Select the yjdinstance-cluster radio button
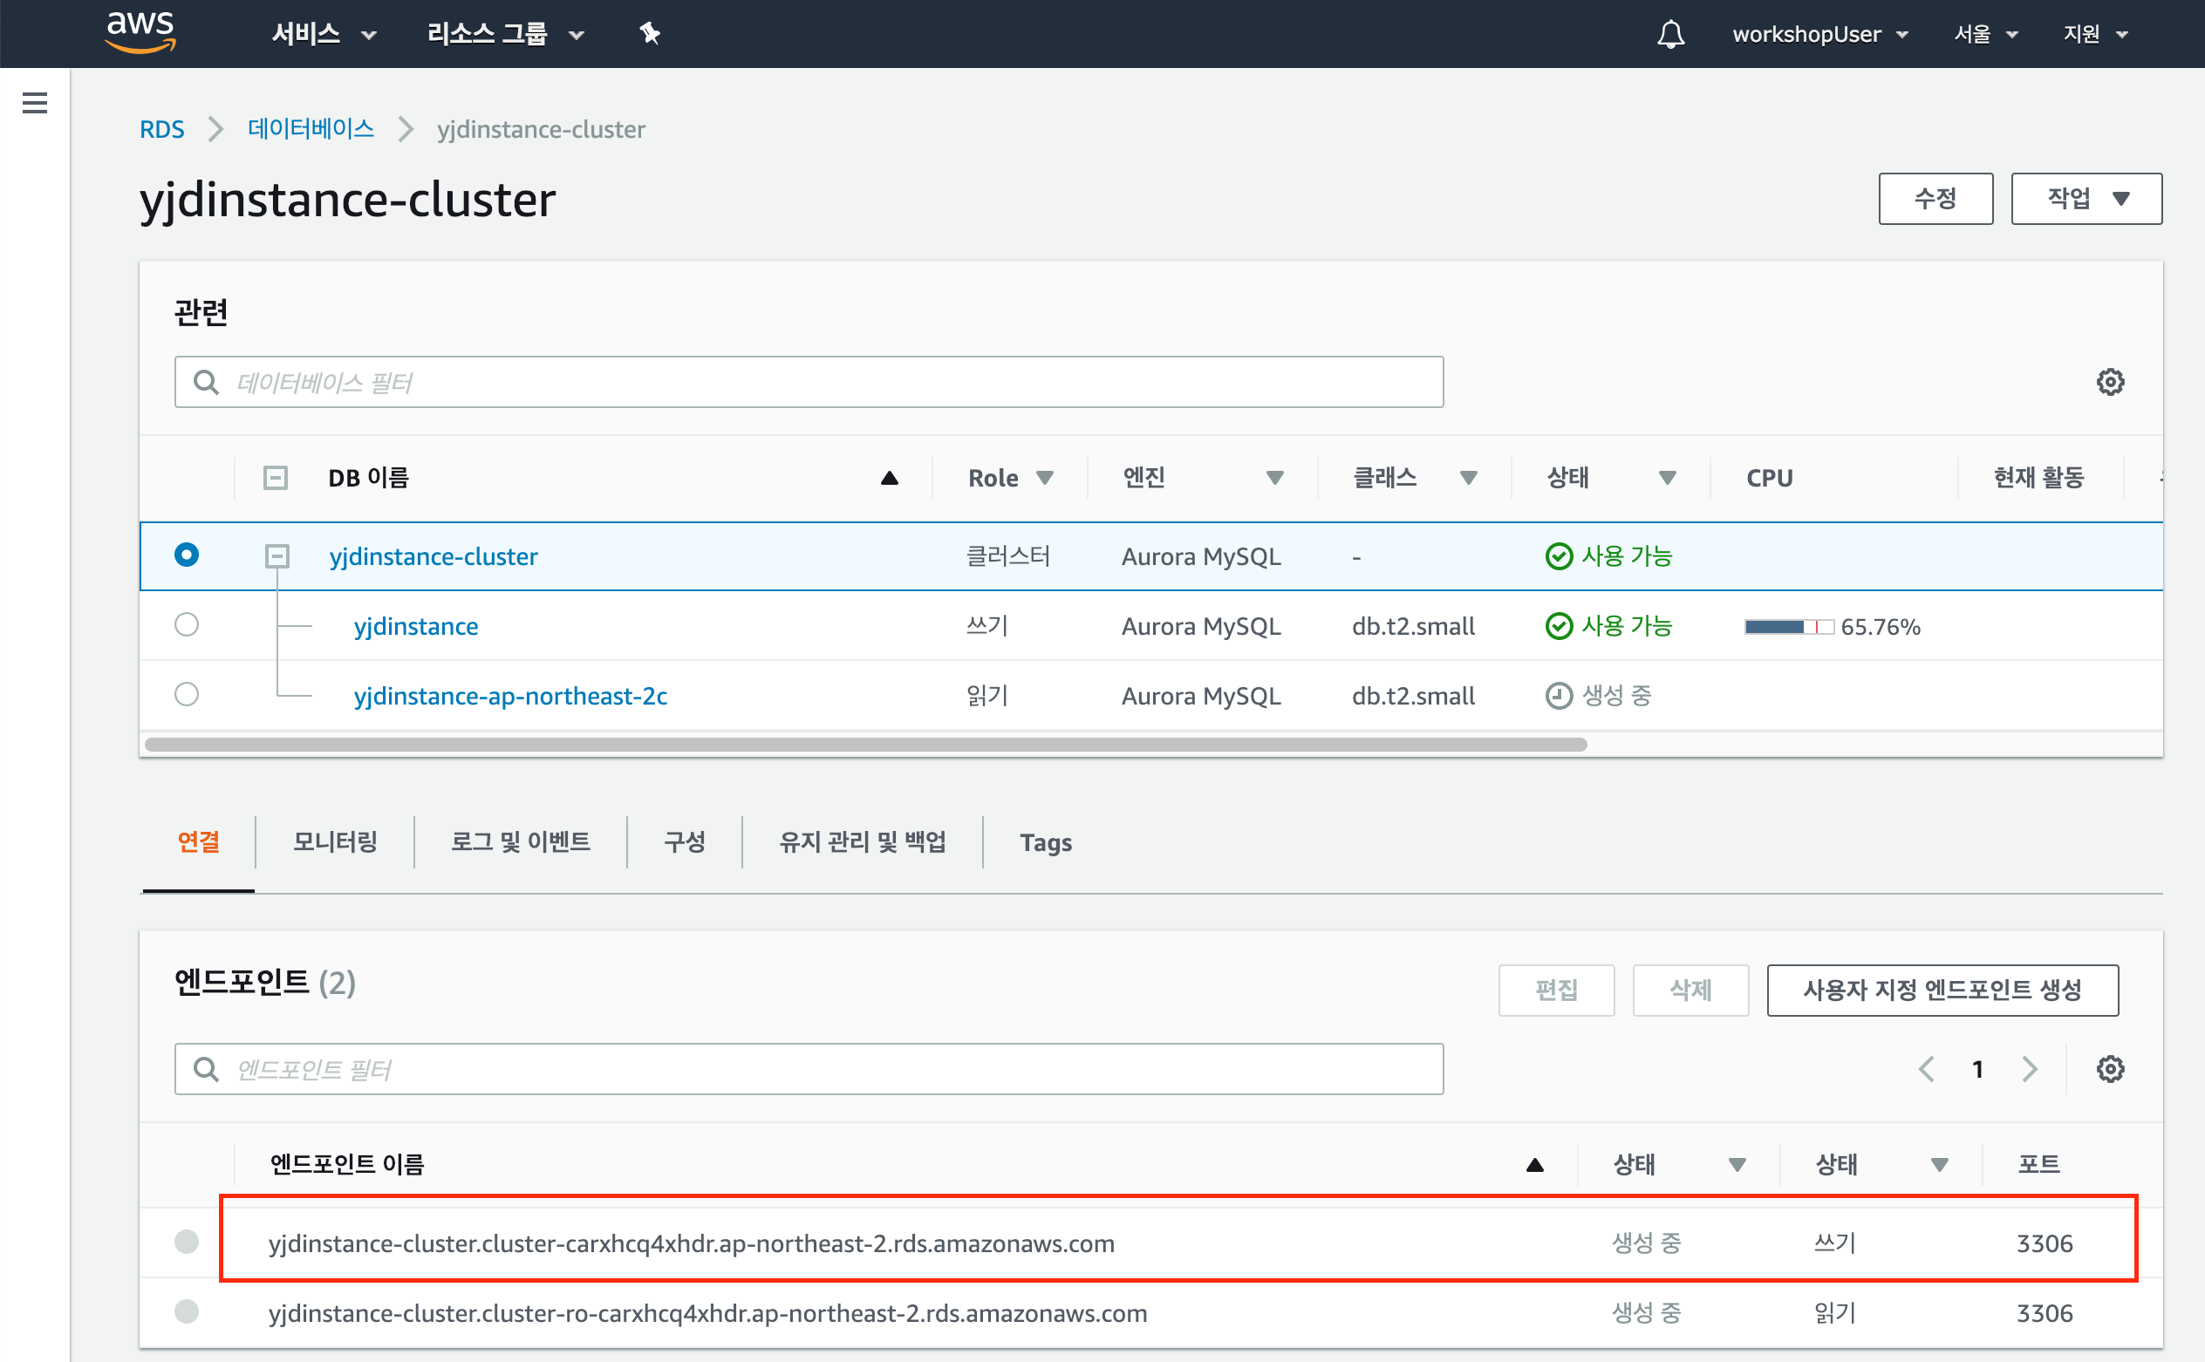The image size is (2205, 1362). [187, 555]
